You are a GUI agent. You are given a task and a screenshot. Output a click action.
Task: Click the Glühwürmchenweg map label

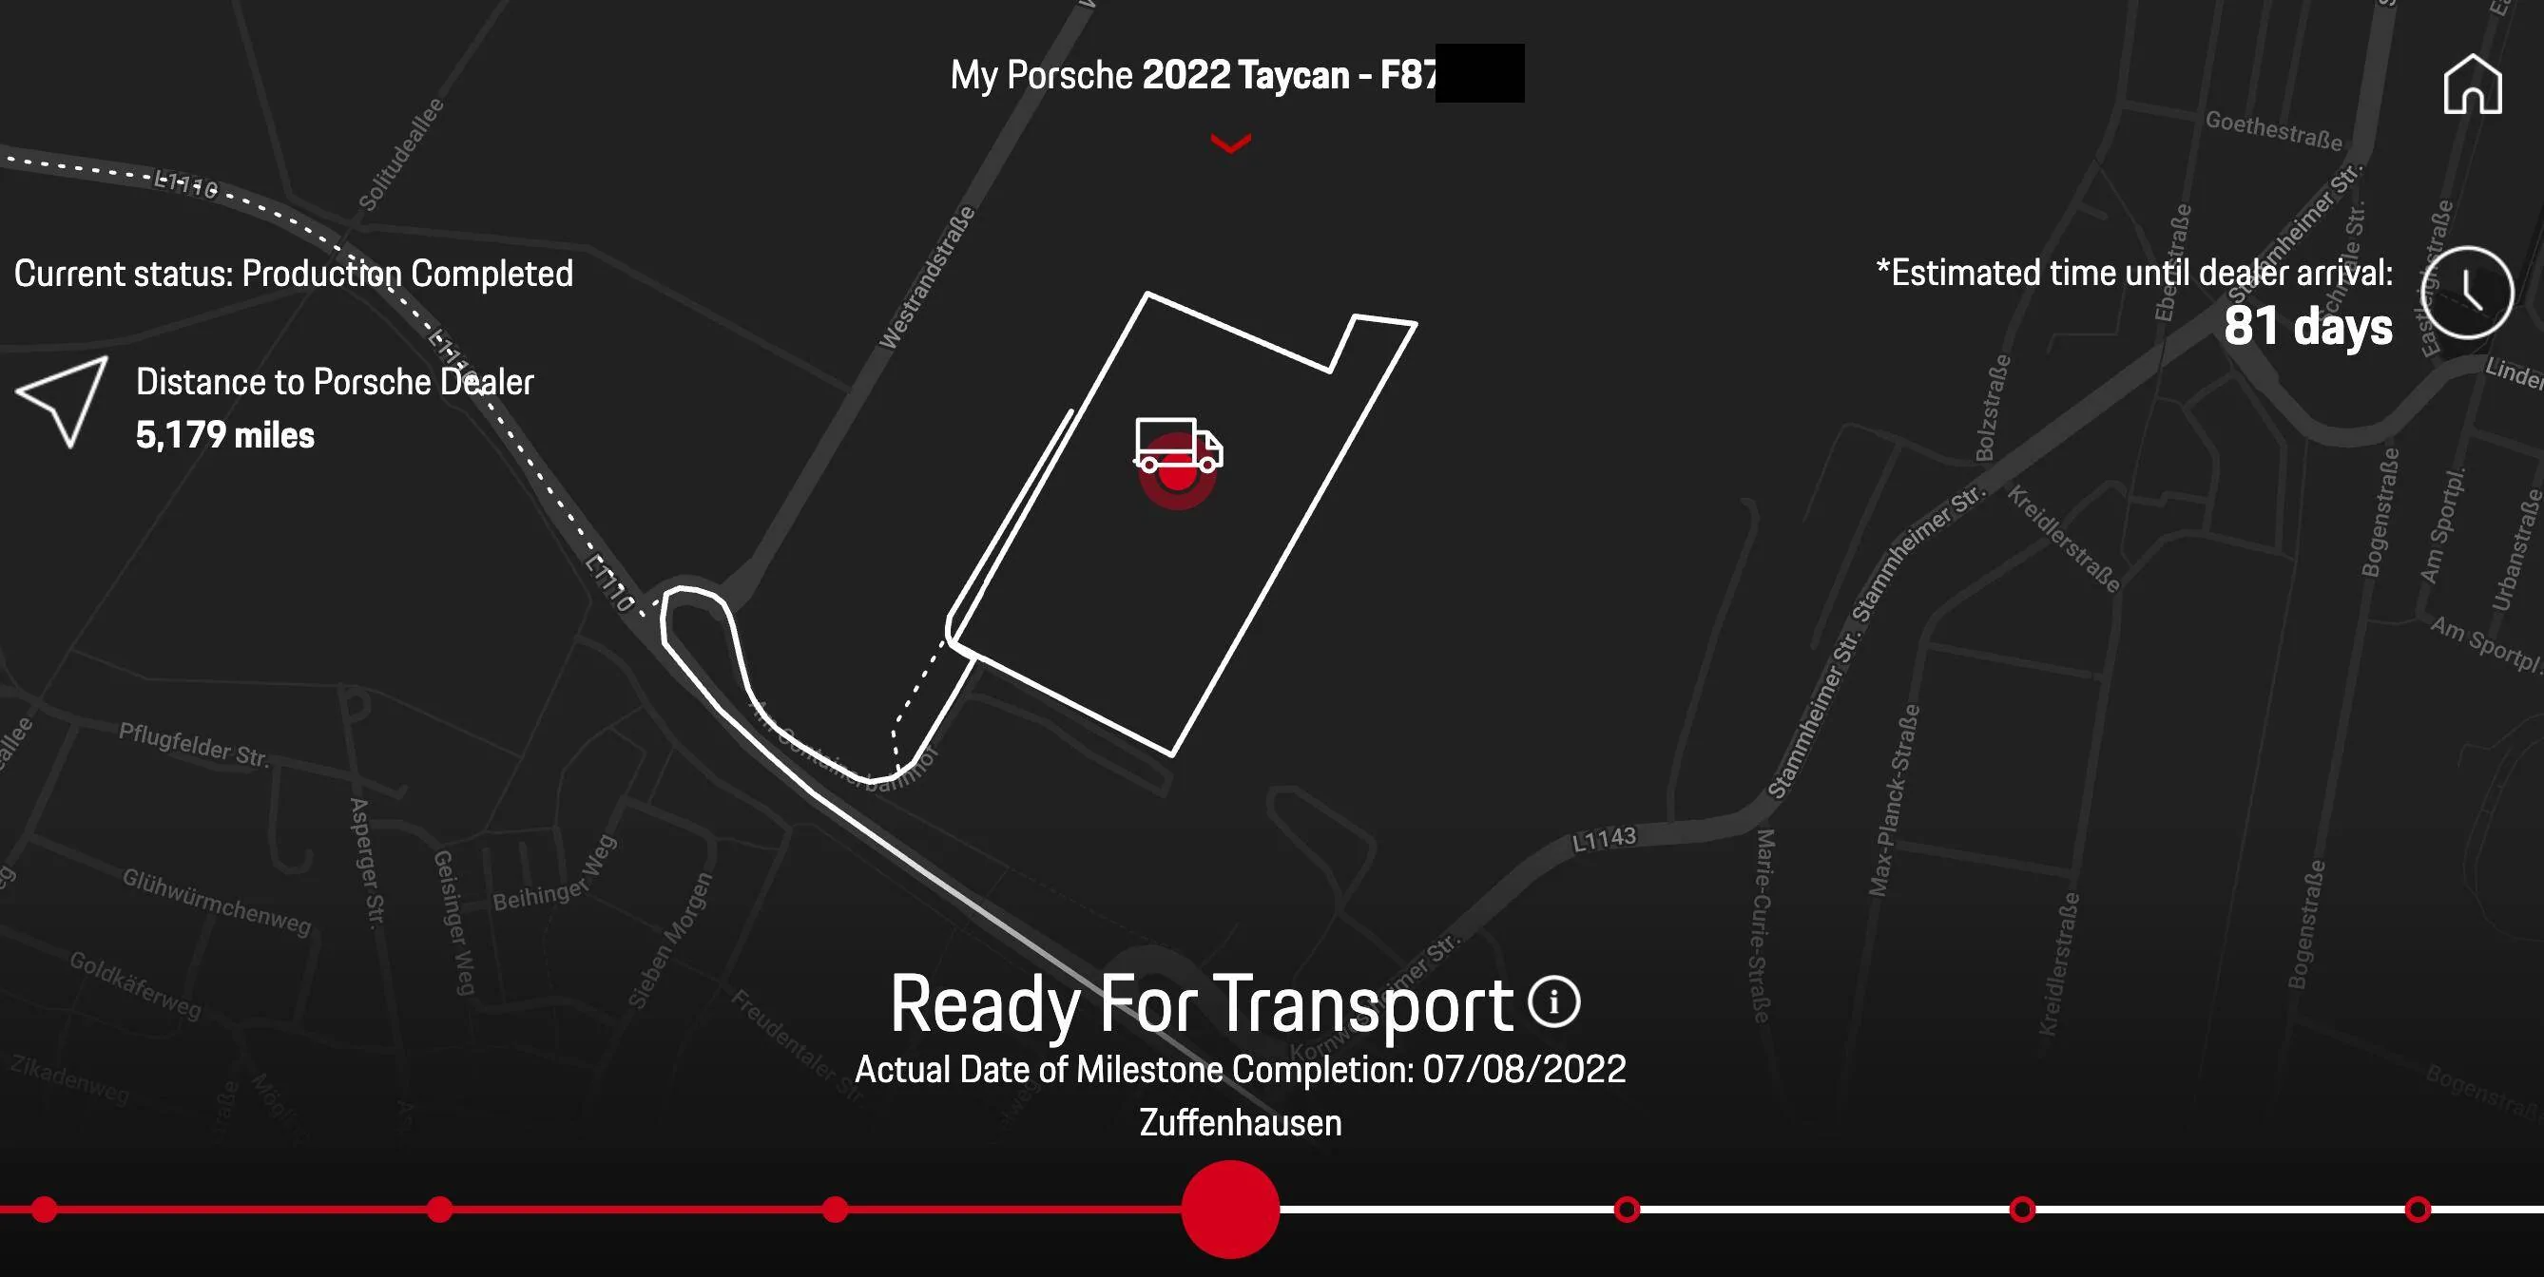pyautogui.click(x=218, y=902)
